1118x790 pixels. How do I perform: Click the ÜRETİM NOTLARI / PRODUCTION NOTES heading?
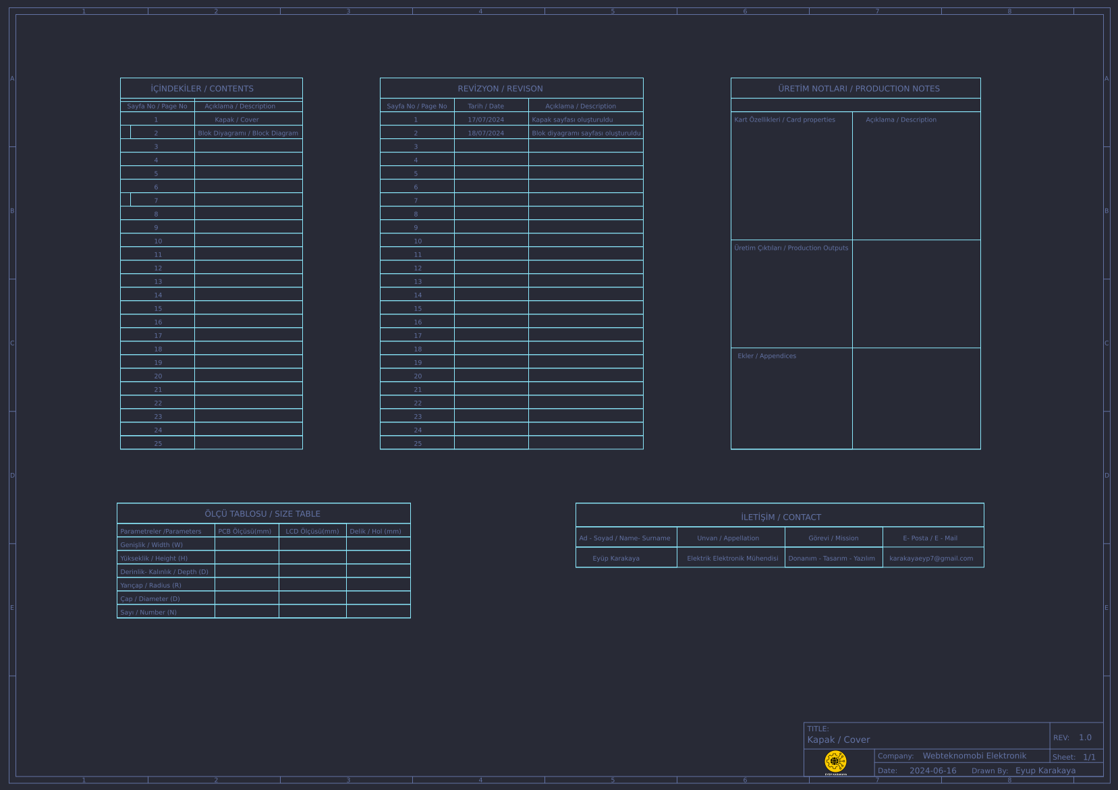[858, 88]
